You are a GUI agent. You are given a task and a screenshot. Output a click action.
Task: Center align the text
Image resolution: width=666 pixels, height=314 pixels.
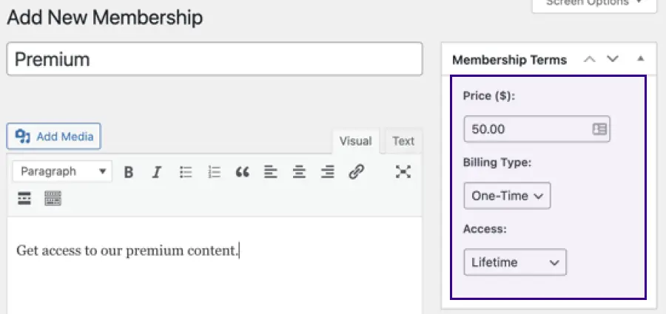299,172
